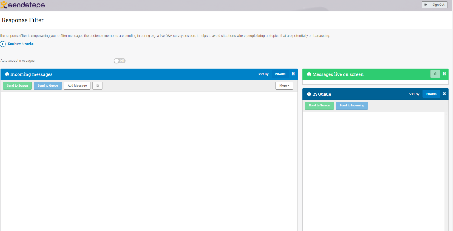Change Incoming messages sort by newest
This screenshot has width=453, height=231.
pos(280,74)
